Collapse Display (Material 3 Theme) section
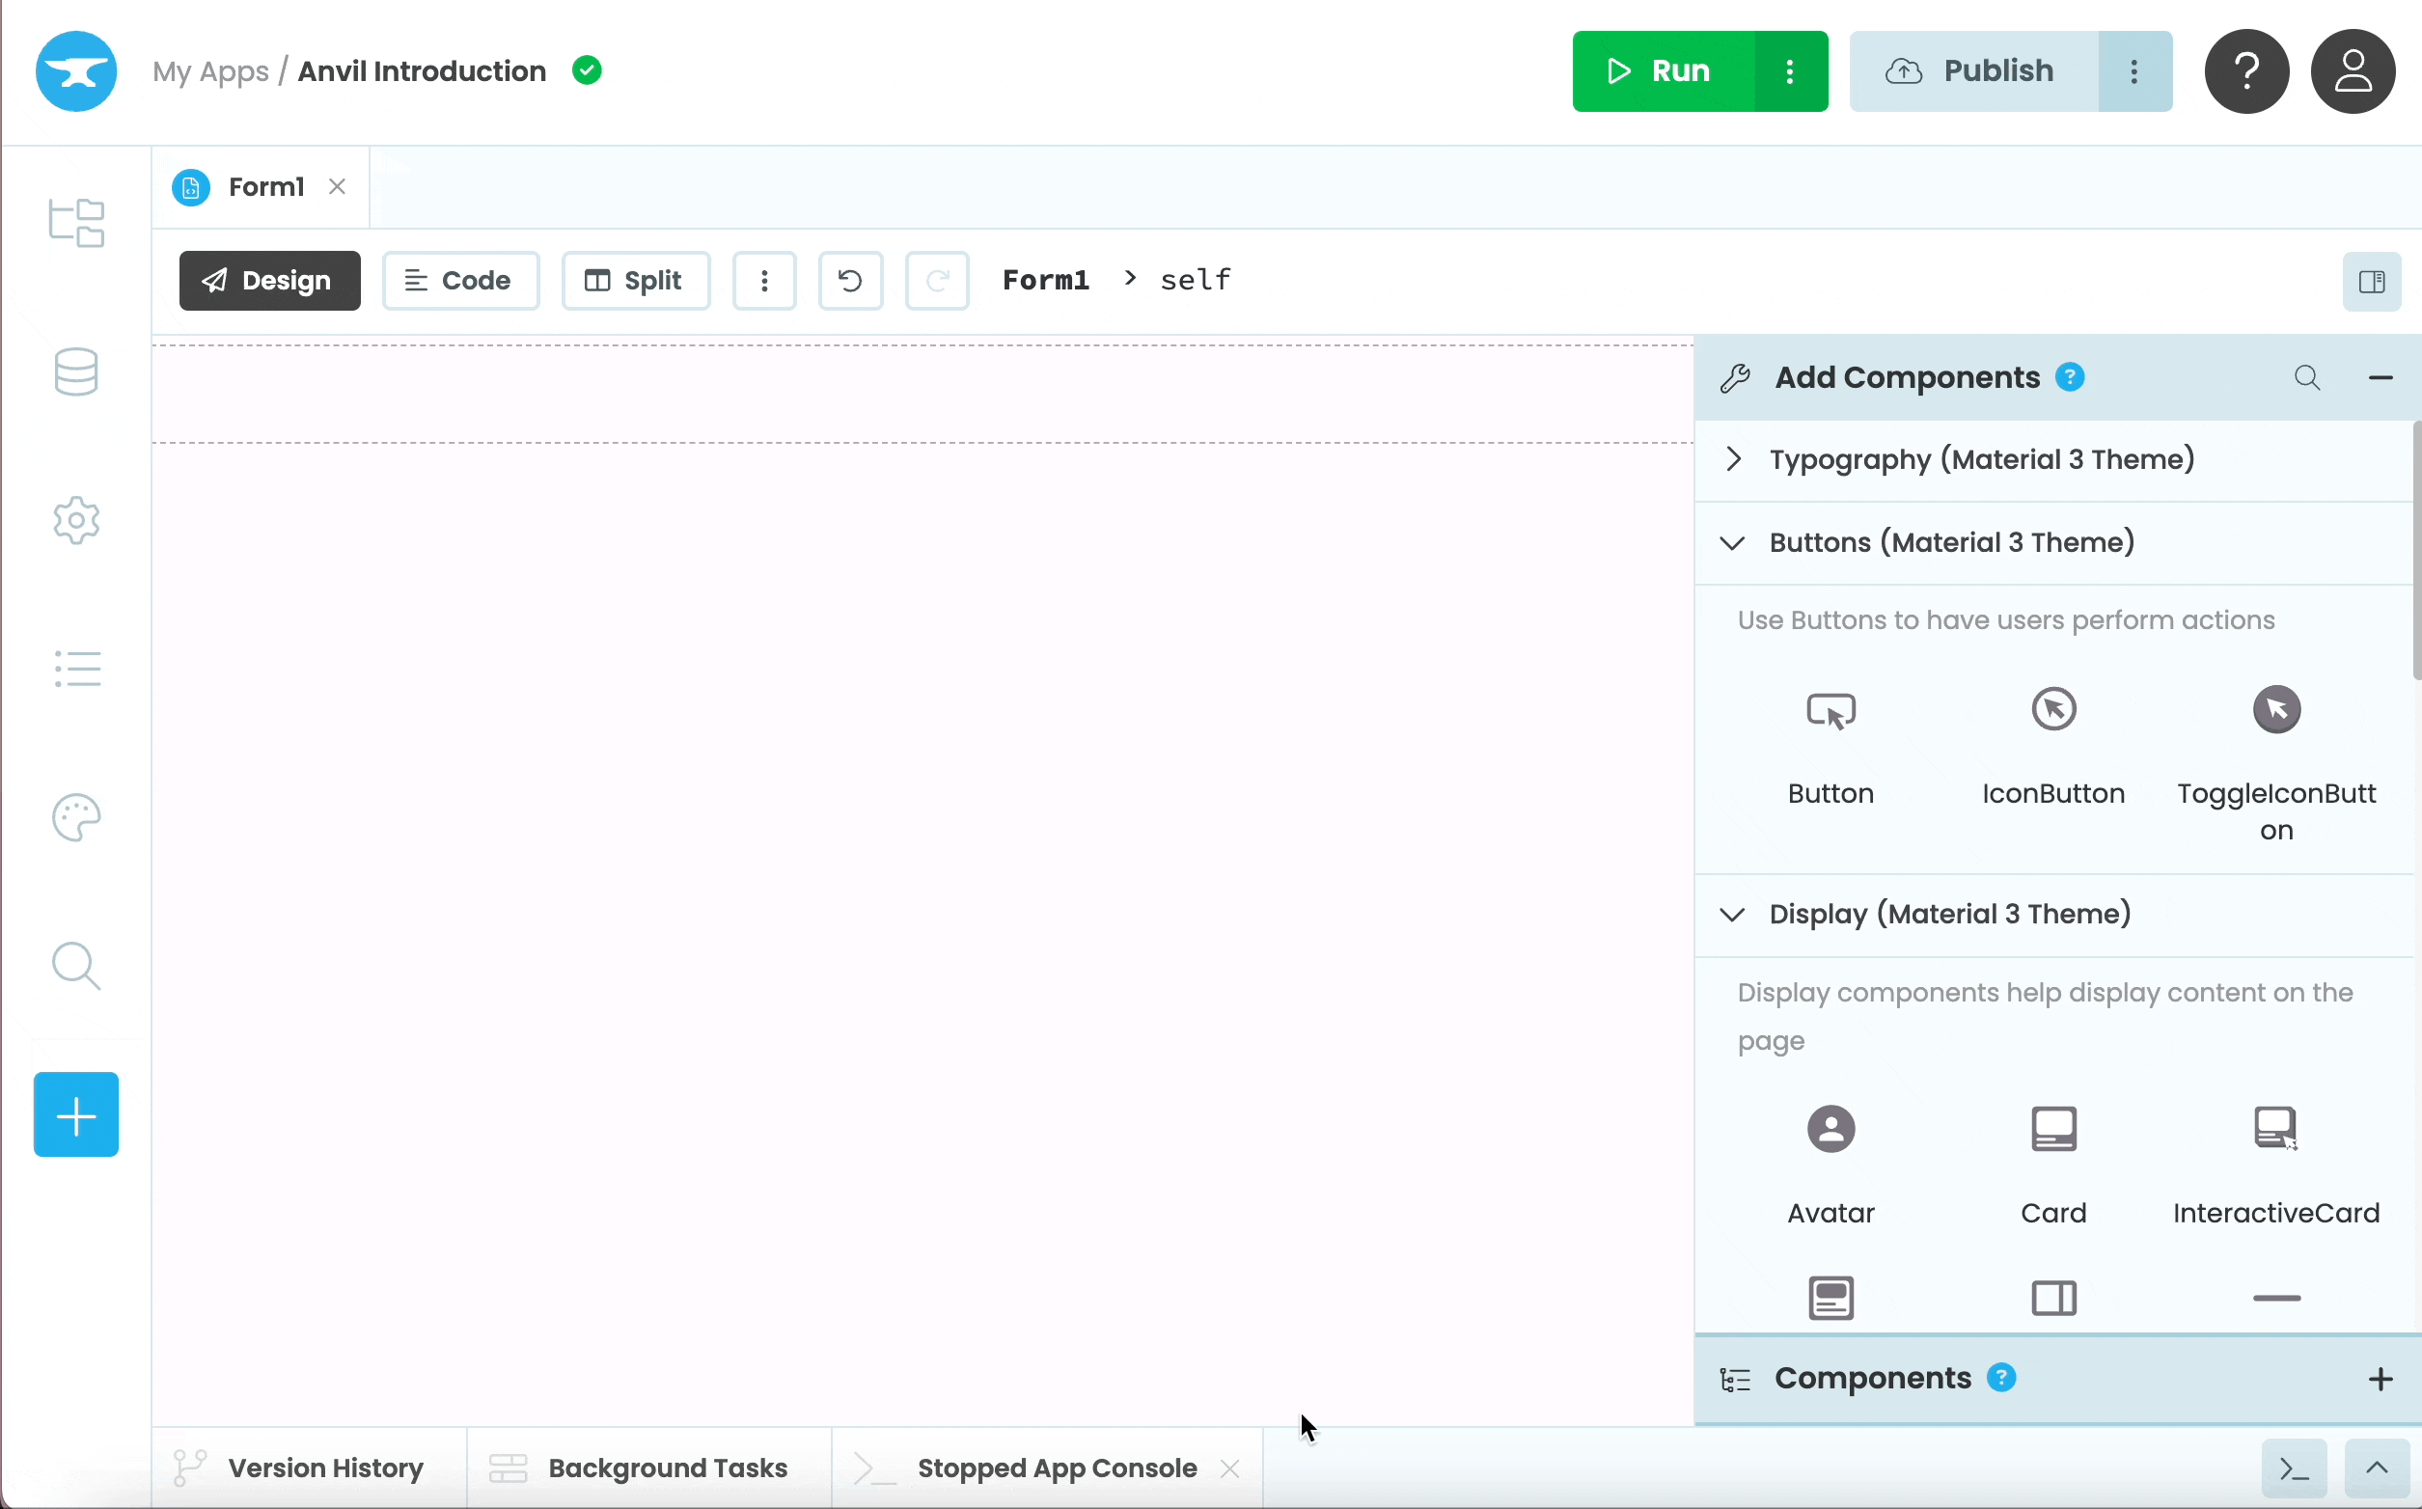The width and height of the screenshot is (2422, 1509). pos(2053,915)
